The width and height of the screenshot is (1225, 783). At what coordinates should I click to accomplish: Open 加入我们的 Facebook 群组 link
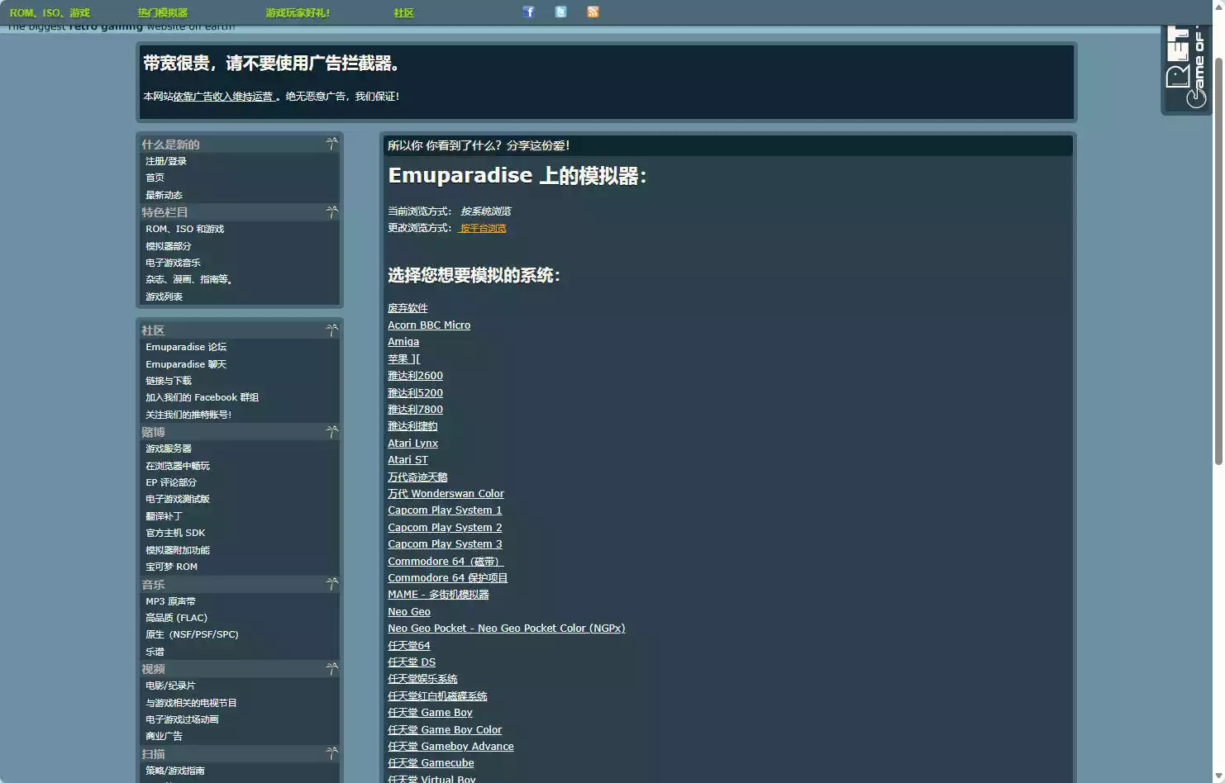pyautogui.click(x=203, y=397)
